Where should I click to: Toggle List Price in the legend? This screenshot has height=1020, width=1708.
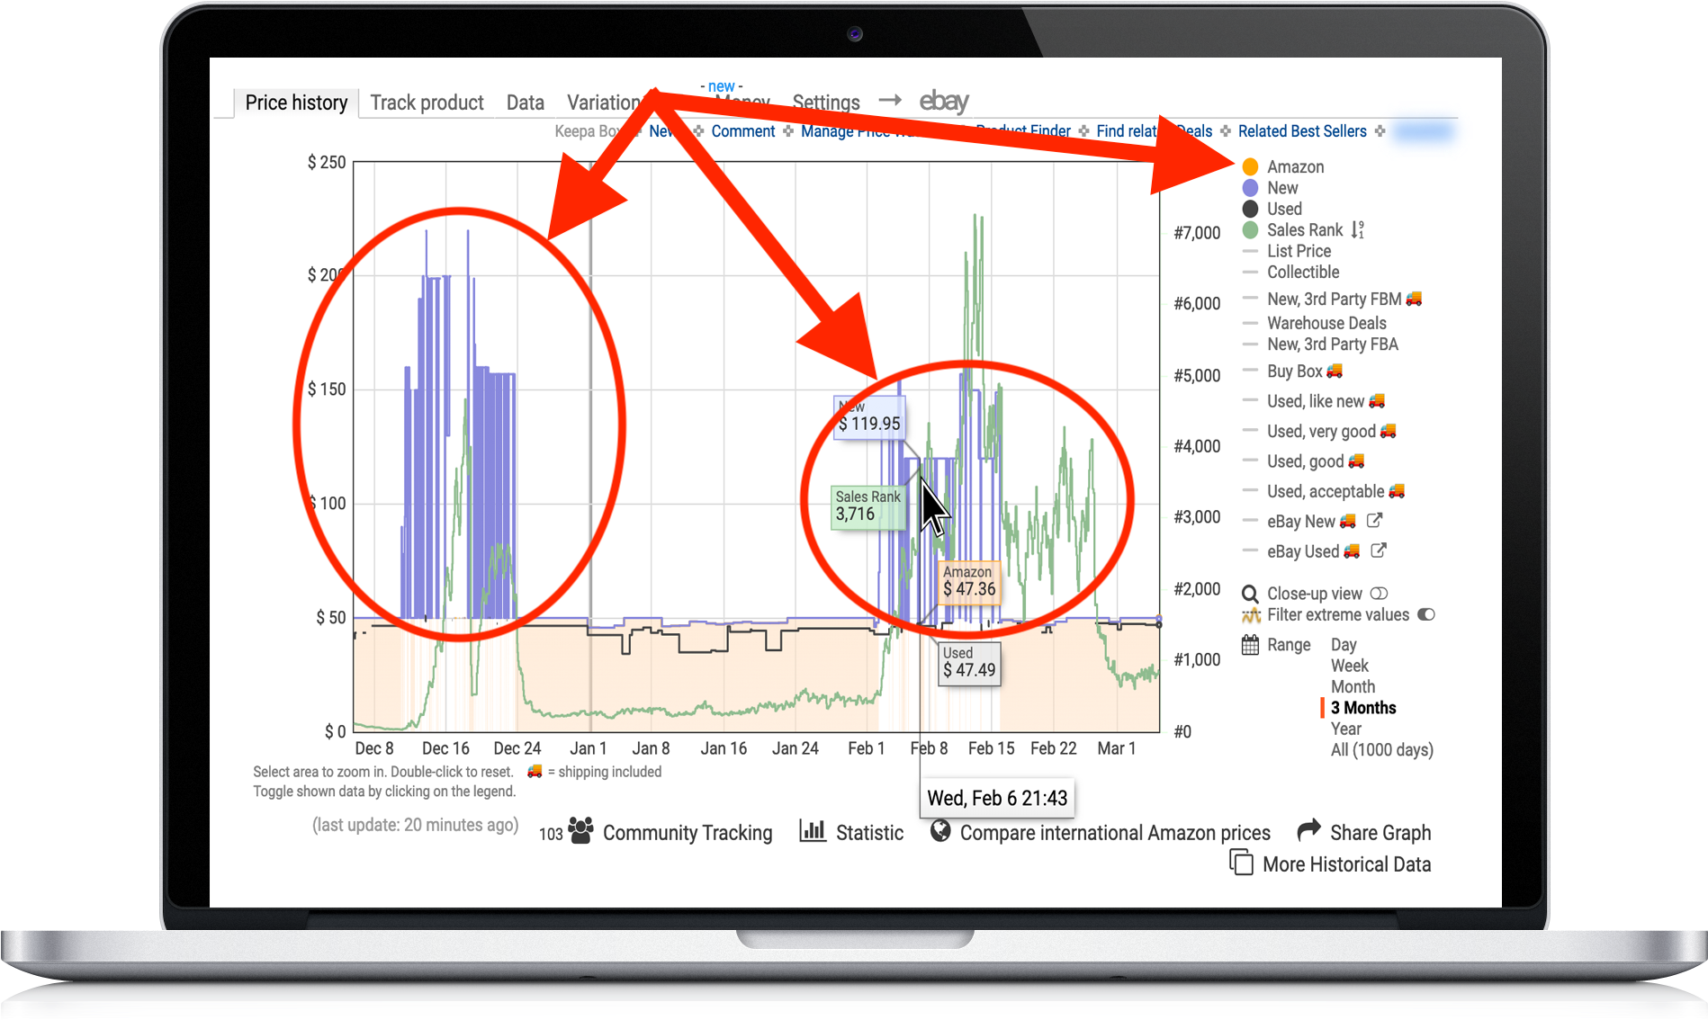1299,251
